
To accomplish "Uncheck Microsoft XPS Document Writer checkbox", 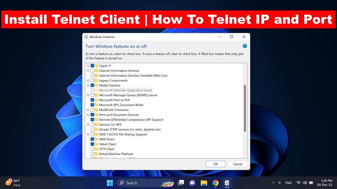I will pyautogui.click(x=92, y=105).
